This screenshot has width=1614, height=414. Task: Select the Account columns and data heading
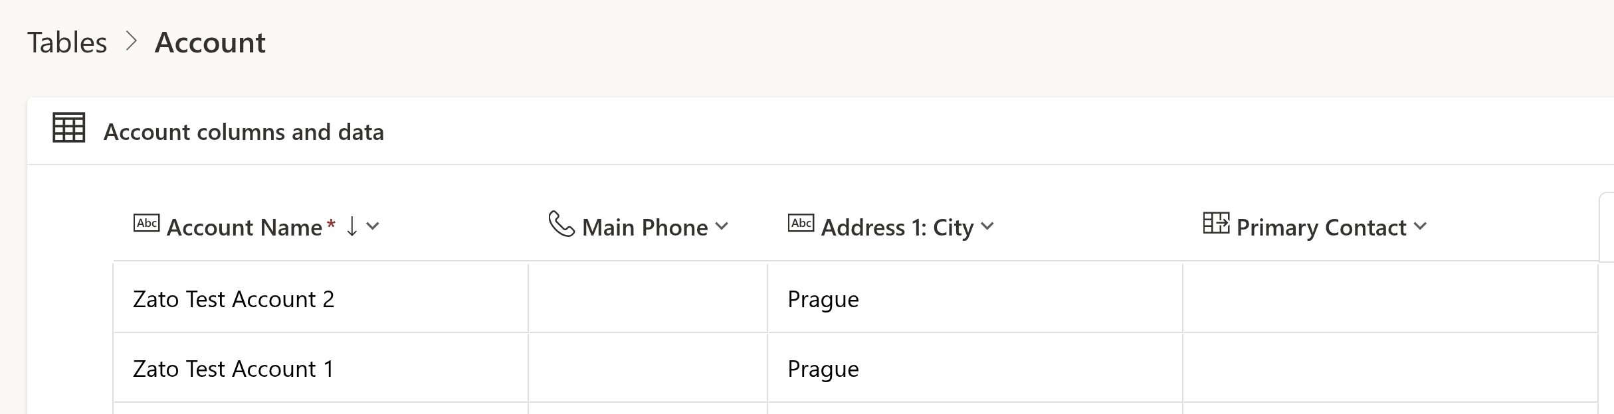pos(244,132)
